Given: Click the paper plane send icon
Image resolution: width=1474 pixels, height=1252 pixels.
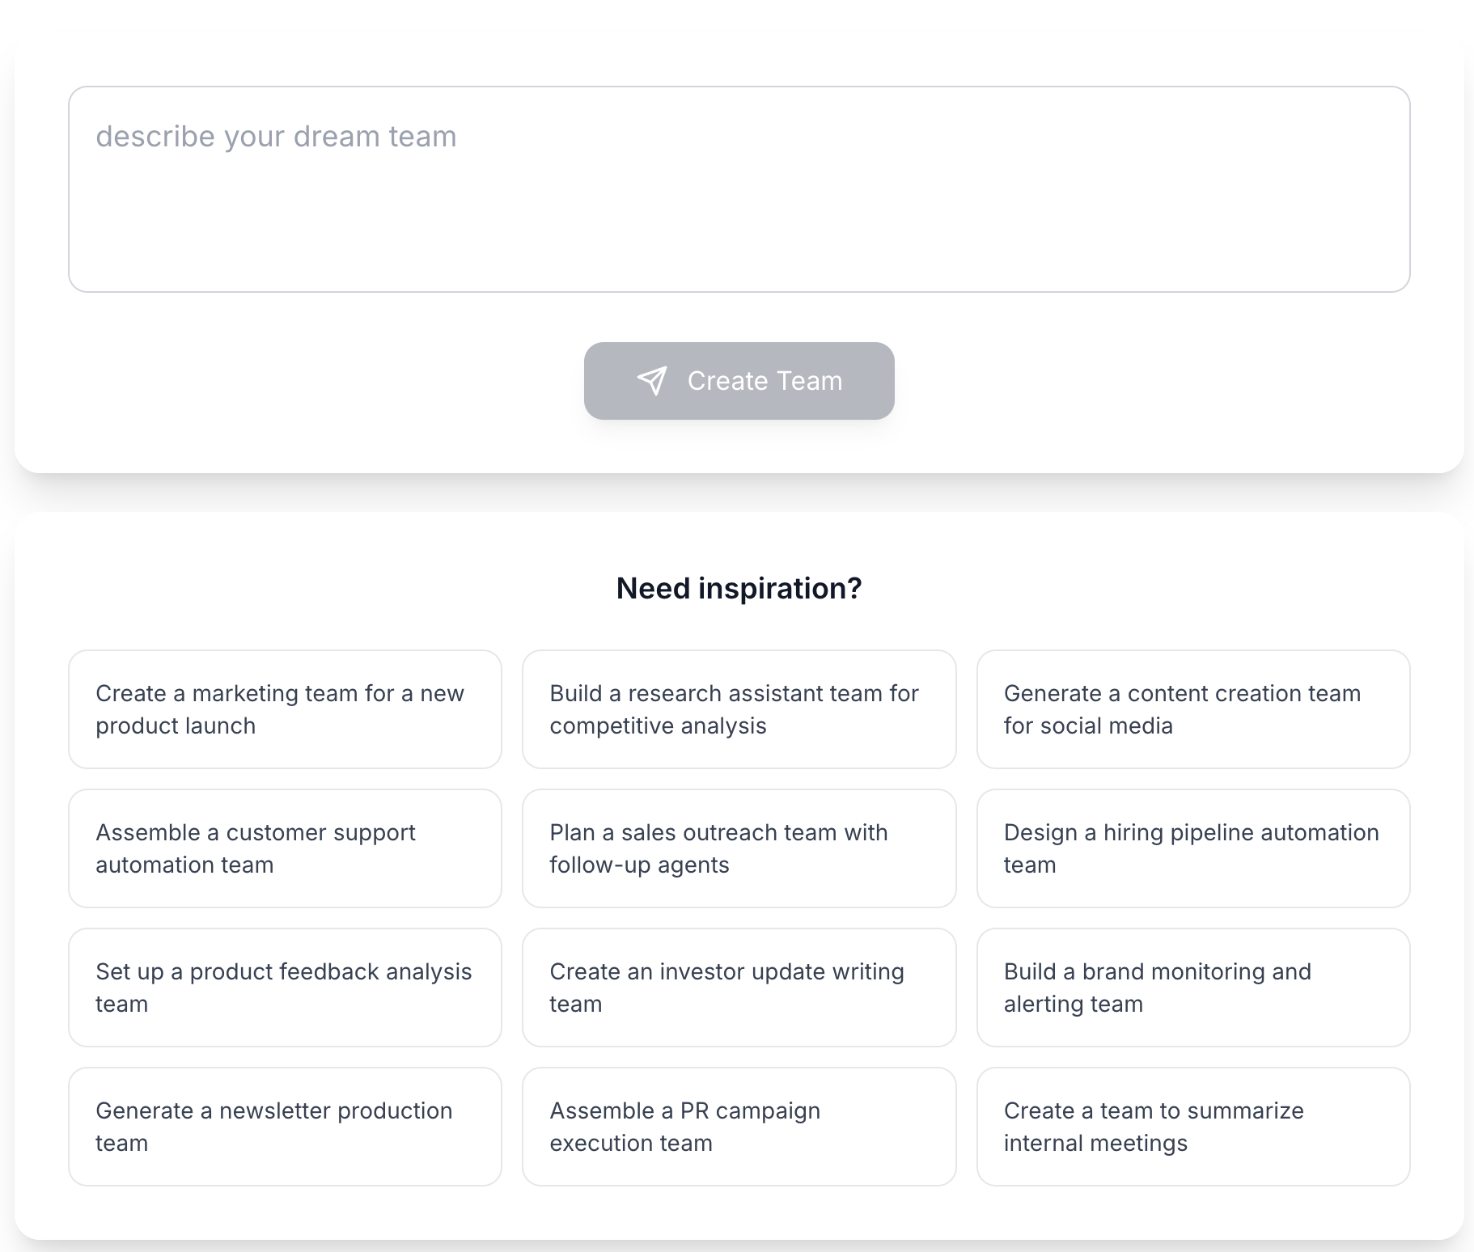Looking at the screenshot, I should point(652,381).
